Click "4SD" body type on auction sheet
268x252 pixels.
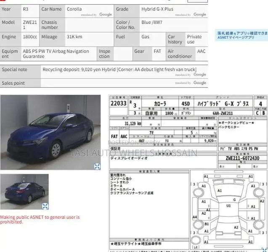click(x=186, y=104)
